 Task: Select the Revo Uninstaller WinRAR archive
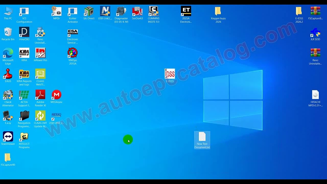pyautogui.click(x=315, y=56)
